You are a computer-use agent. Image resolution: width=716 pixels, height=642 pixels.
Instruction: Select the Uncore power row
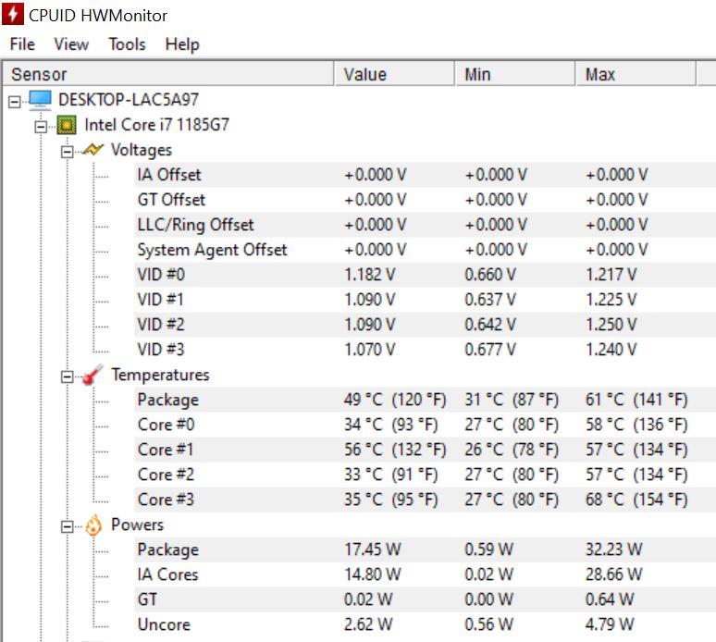(426, 624)
